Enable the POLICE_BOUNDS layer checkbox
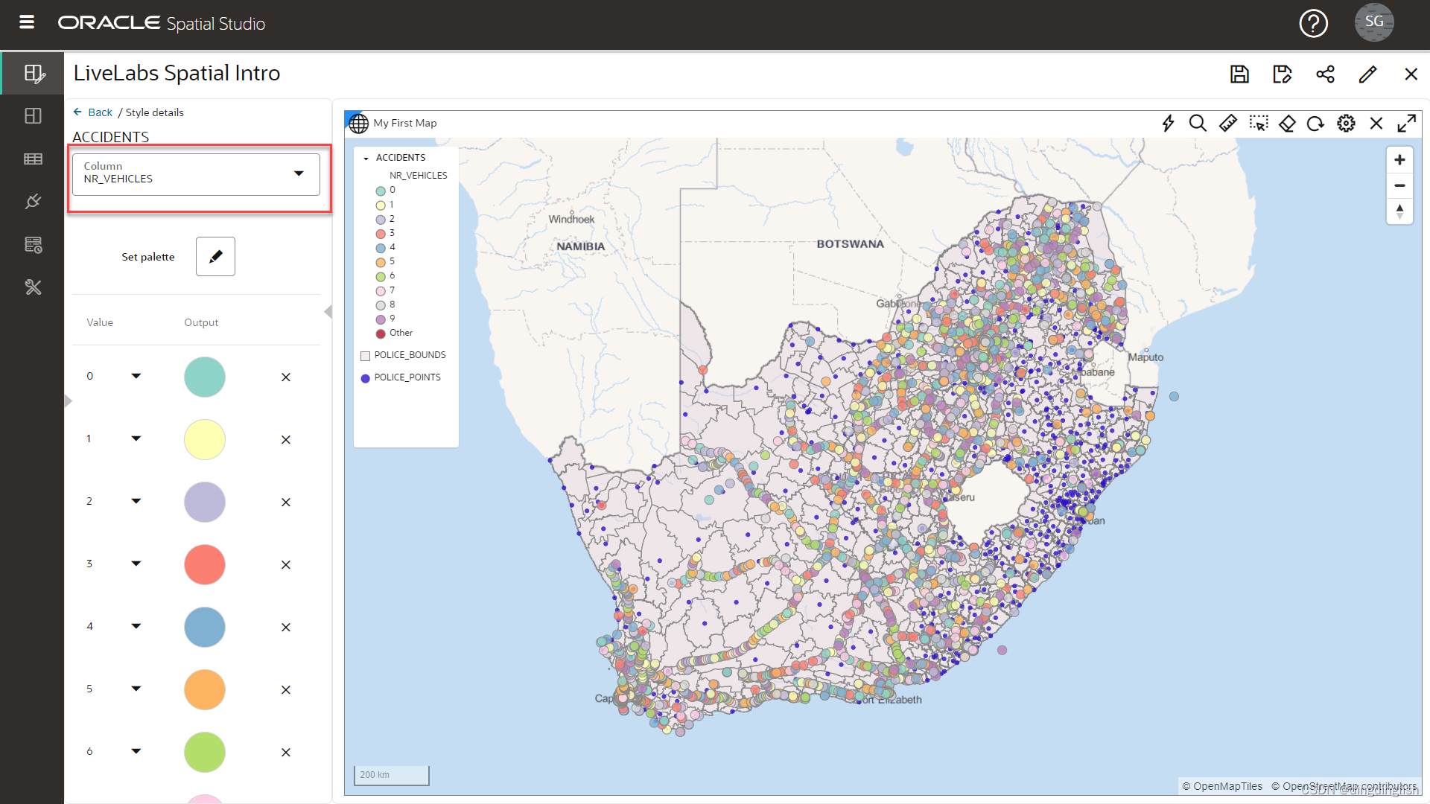The image size is (1430, 804). tap(365, 356)
